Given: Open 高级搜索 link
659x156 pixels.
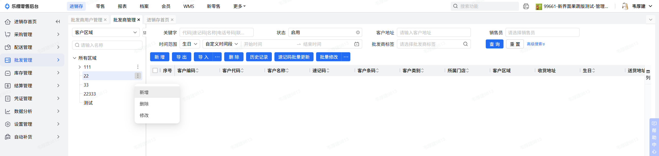Looking at the screenshot, I should [x=536, y=44].
